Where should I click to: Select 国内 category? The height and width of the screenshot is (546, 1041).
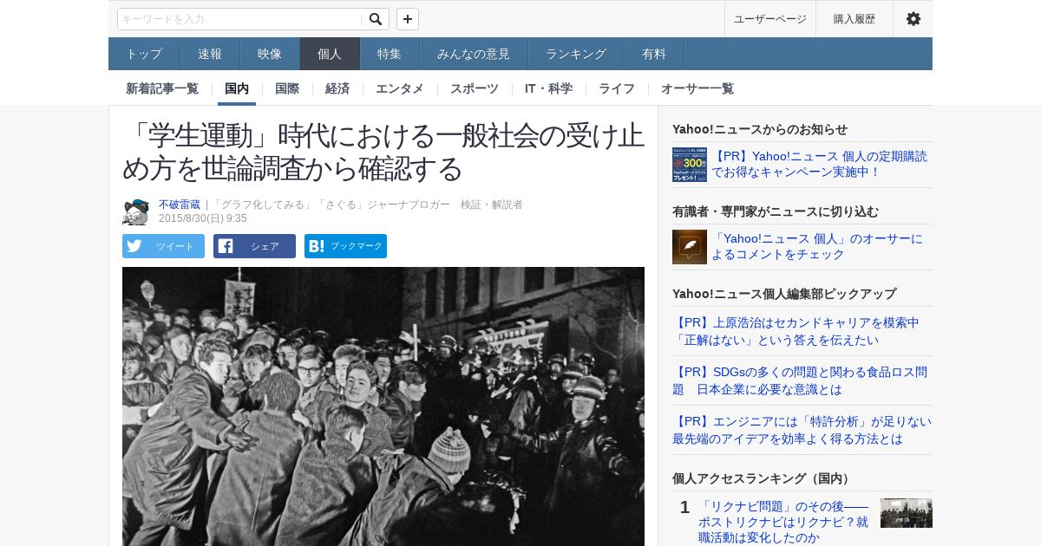tap(237, 88)
